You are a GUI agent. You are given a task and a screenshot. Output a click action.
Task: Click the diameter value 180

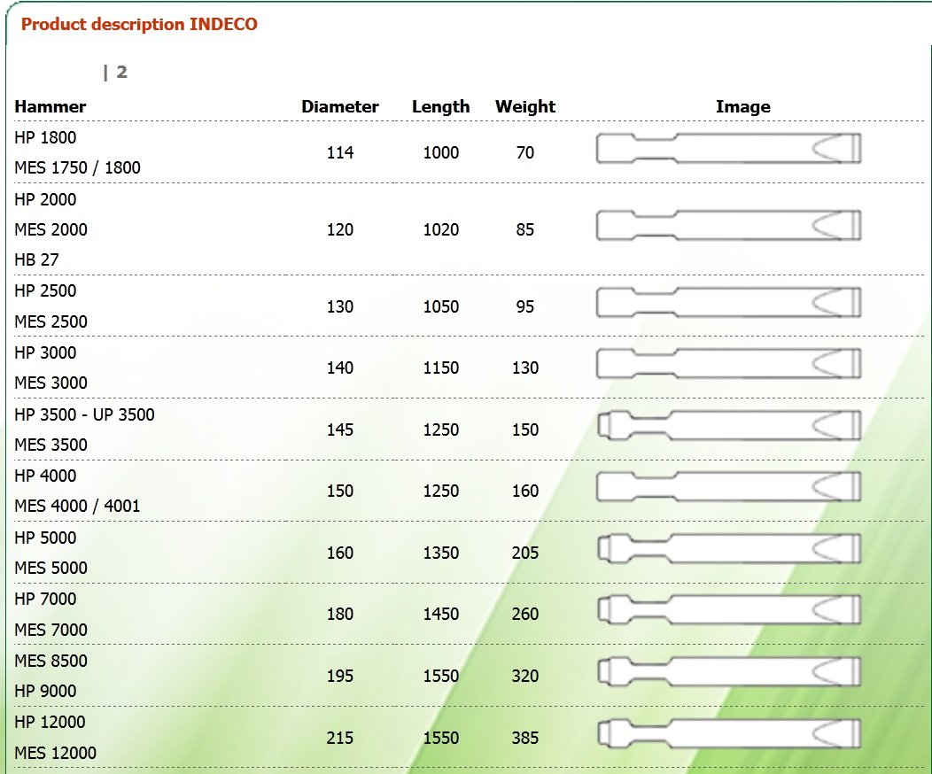340,614
